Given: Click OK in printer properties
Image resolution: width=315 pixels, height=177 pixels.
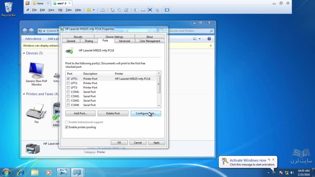Looking at the screenshot, I should (x=119, y=143).
